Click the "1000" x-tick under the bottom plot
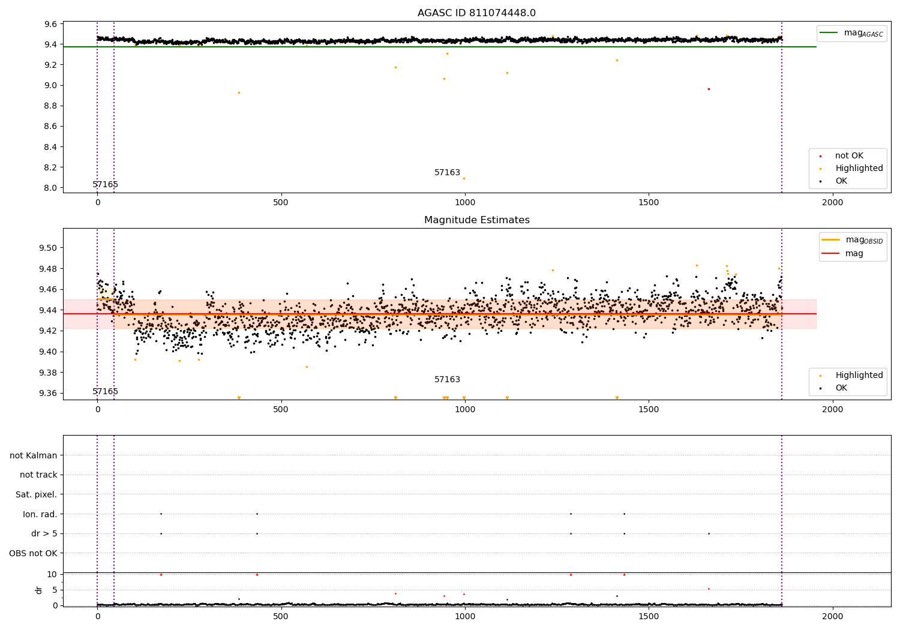Screen dimensions: 900x630 point(465,616)
